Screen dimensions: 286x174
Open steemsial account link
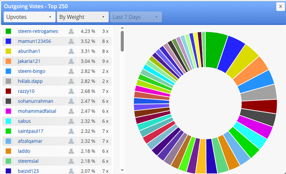point(28,161)
